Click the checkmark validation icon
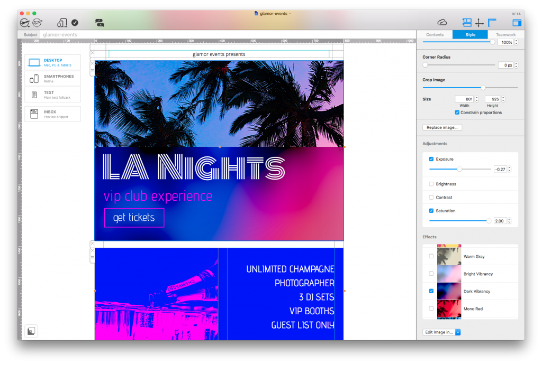The width and height of the screenshot is (542, 365). 75,23
